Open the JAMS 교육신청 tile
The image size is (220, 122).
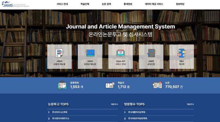click(151, 56)
